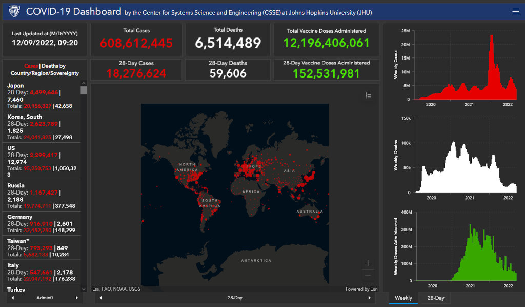Click Asia label on map
525x307 pixels.
(x=290, y=171)
